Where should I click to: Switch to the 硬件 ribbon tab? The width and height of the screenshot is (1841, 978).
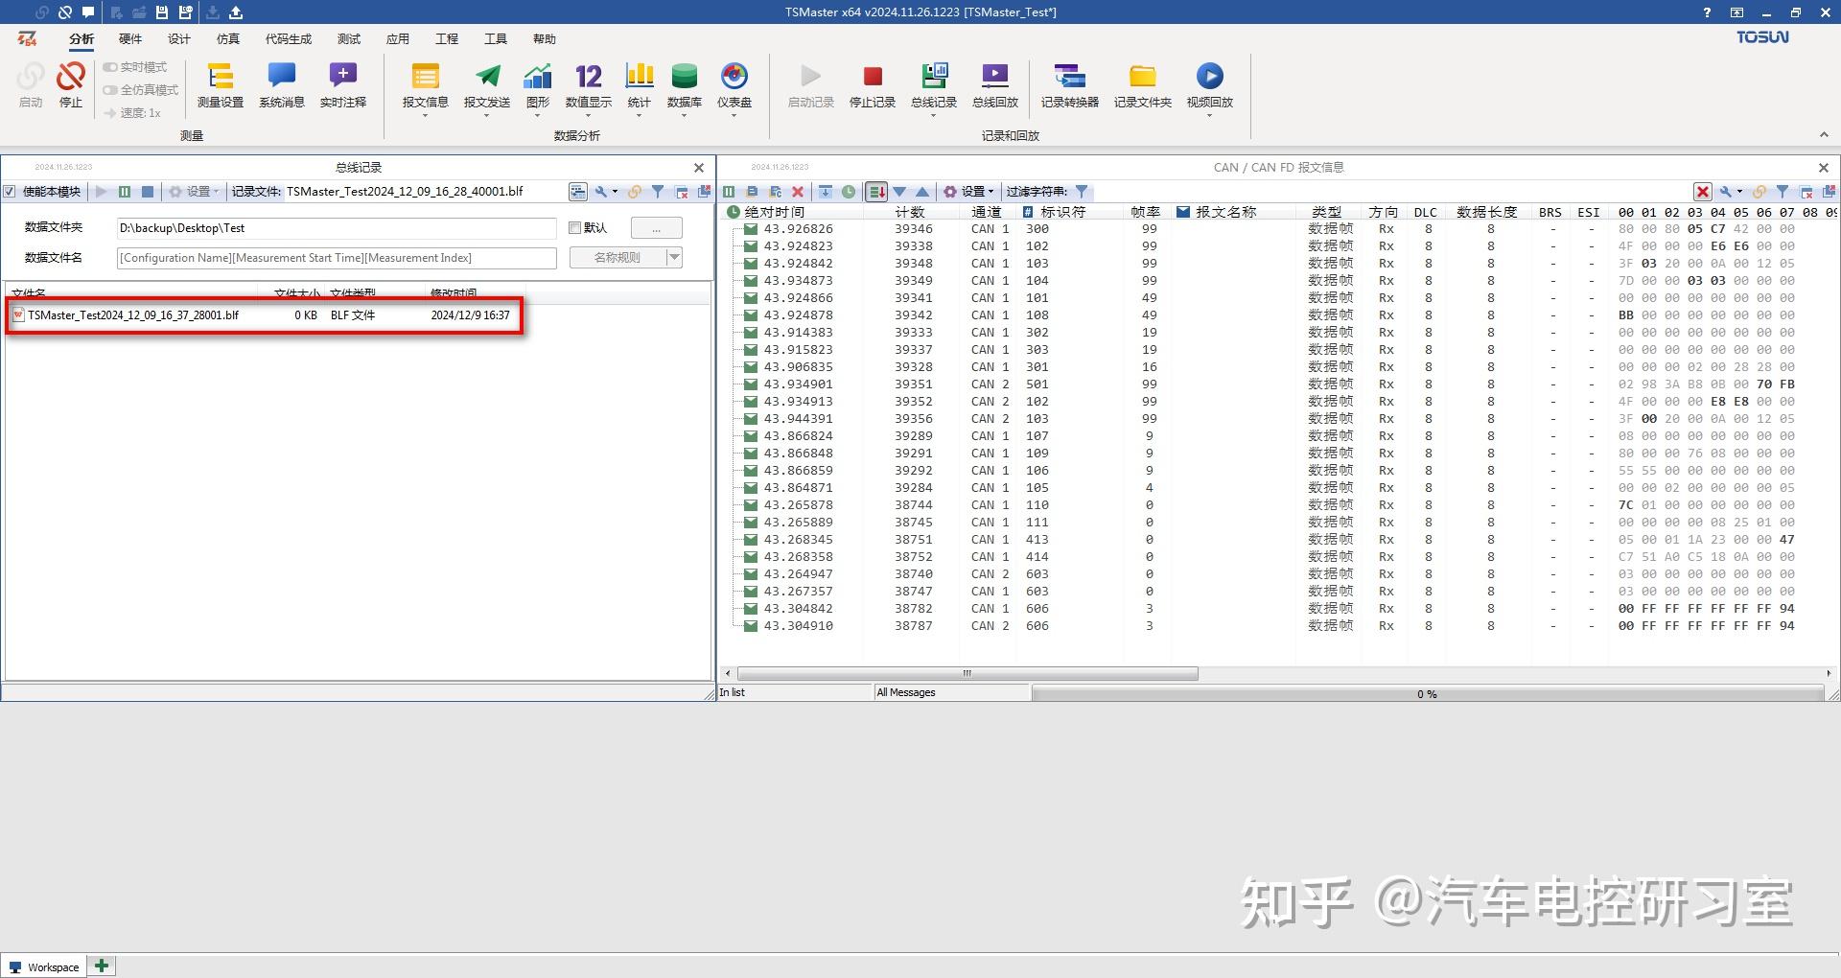[x=130, y=38]
